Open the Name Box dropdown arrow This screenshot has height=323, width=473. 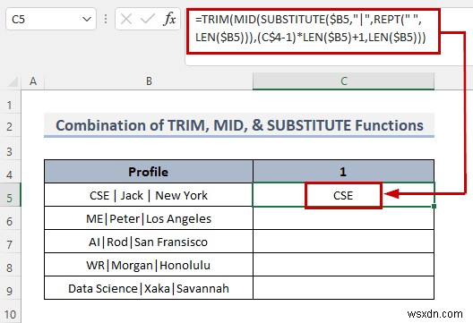(87, 20)
